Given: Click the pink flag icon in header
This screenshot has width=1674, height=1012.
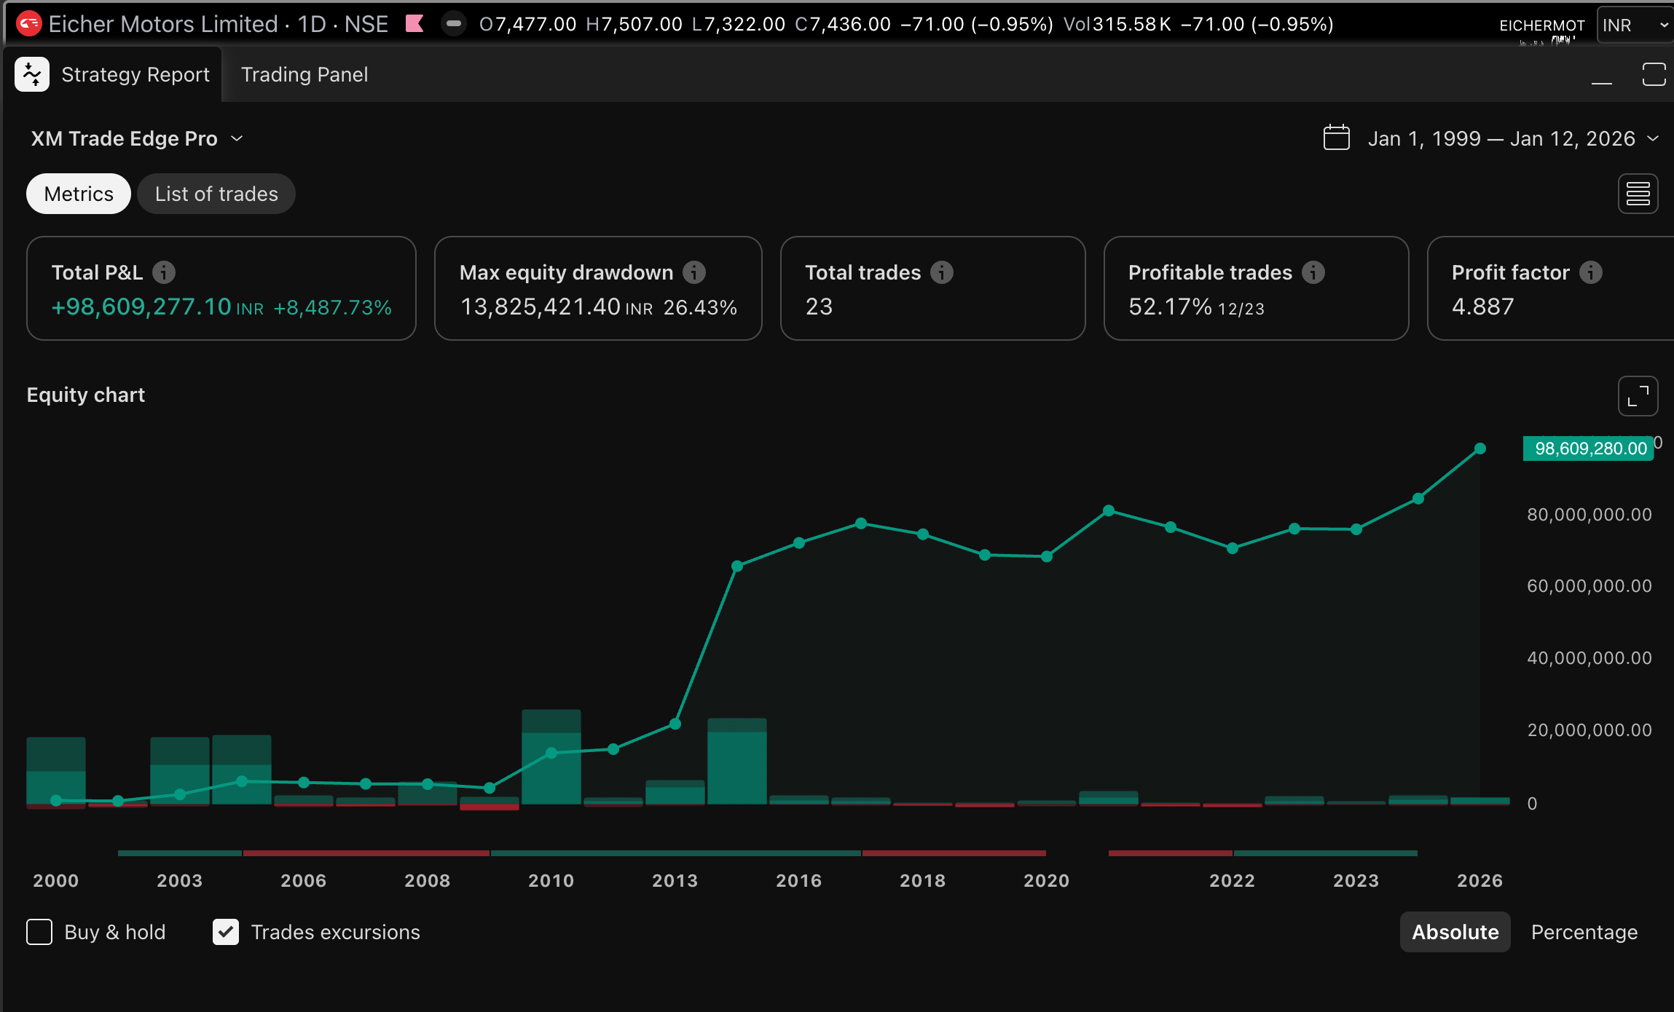Looking at the screenshot, I should [414, 24].
